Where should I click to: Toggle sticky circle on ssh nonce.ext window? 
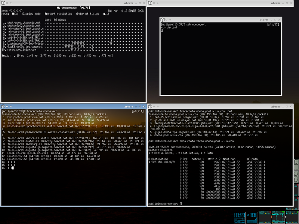166,20
